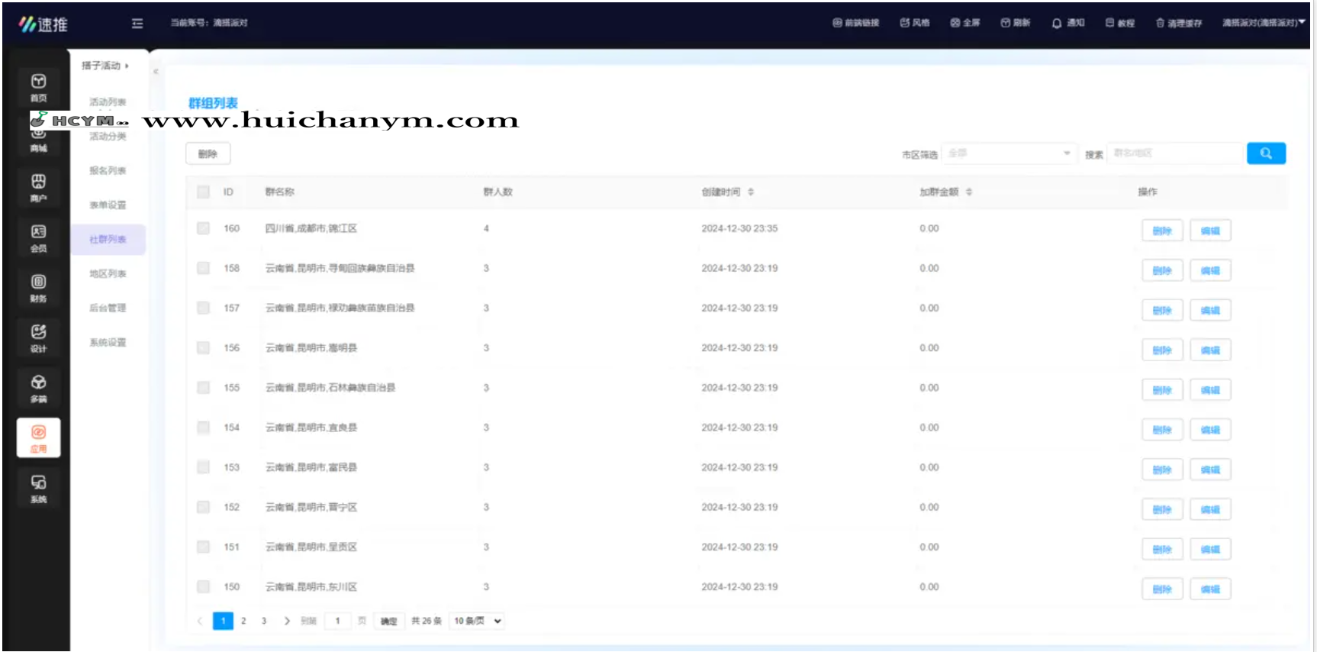Screen dimensions: 1317x652
Task: Open 前端链接 in the top bar
Action: click(x=855, y=23)
